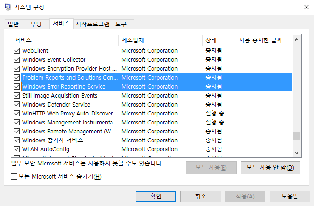The height and width of the screenshot is (206, 314).
Task: Click the scroll down arrow of service list
Action: point(297,153)
